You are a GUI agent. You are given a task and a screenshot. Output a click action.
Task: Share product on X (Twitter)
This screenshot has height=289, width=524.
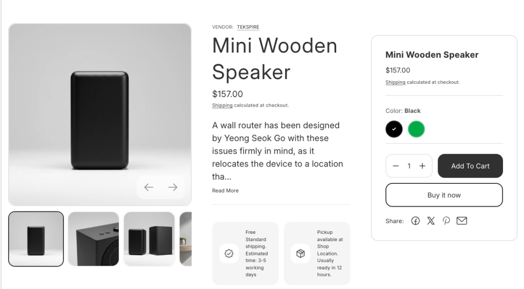(431, 221)
